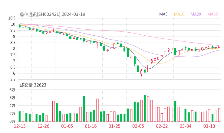Select the tallest green volume bar near 02-05
The height and width of the screenshot is (133, 224).
coord(145,108)
